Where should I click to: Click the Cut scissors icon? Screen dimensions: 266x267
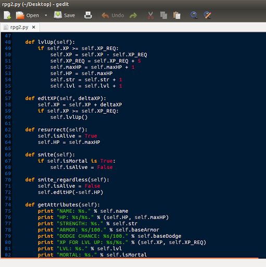[x=150, y=15]
